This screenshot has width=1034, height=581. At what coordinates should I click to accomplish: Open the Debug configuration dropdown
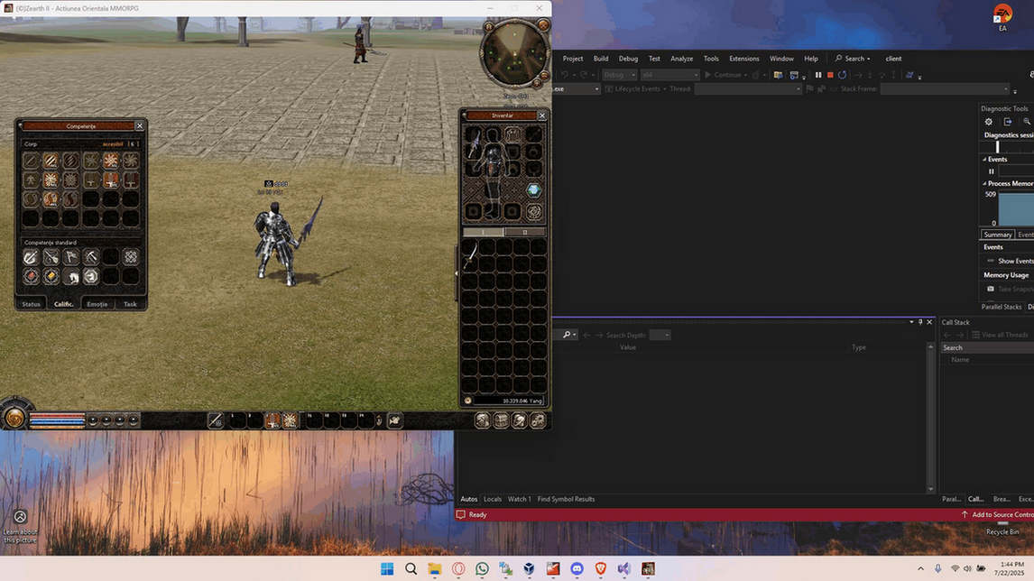(619, 75)
